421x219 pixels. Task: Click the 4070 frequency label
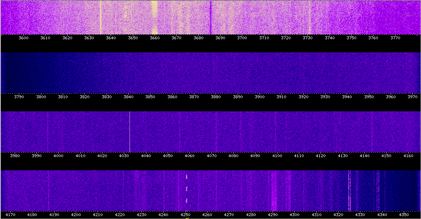[212, 156]
